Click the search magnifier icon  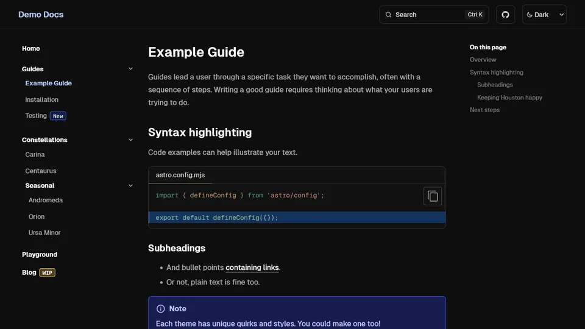(389, 15)
